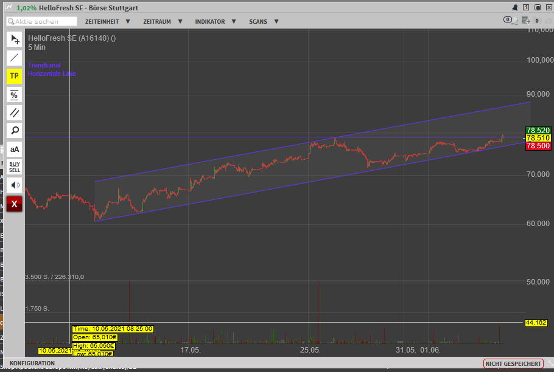Image resolution: width=554 pixels, height=372 pixels.
Task: Click the add to watchlist icon
Action: click(x=526, y=21)
